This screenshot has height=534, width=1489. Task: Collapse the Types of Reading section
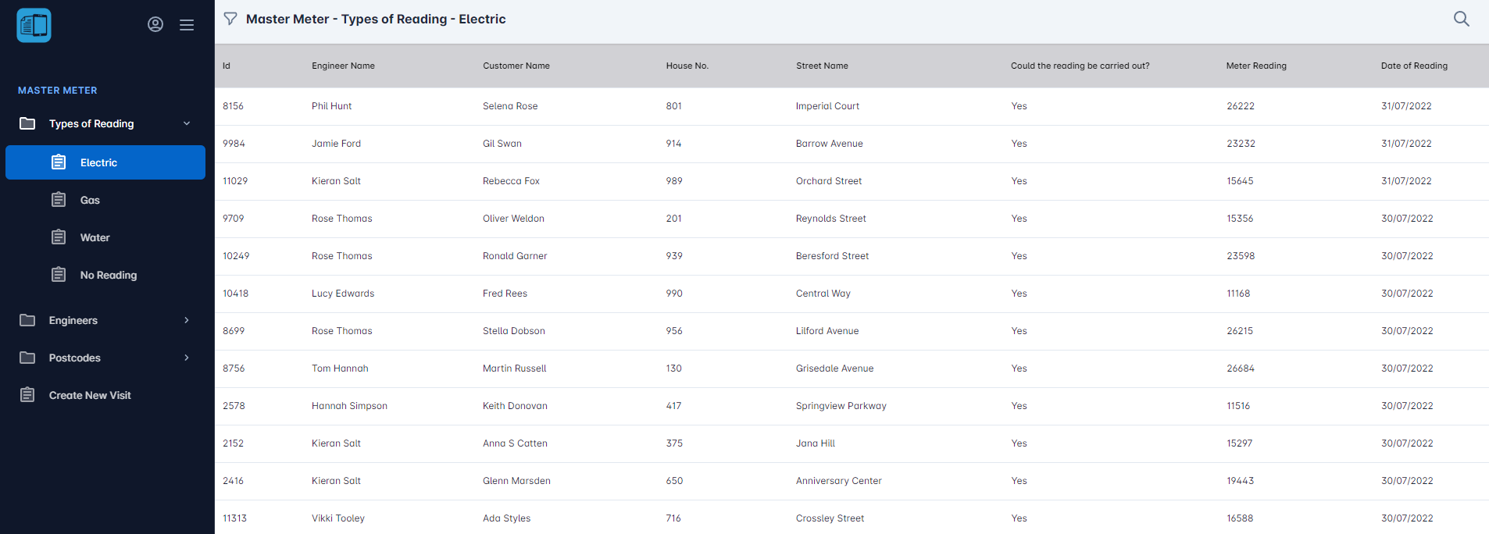[187, 123]
